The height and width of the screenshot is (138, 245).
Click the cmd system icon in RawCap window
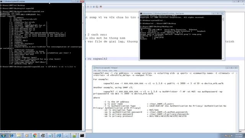141,13
